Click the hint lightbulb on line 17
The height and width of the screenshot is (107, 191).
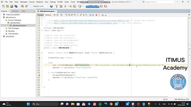39,58
